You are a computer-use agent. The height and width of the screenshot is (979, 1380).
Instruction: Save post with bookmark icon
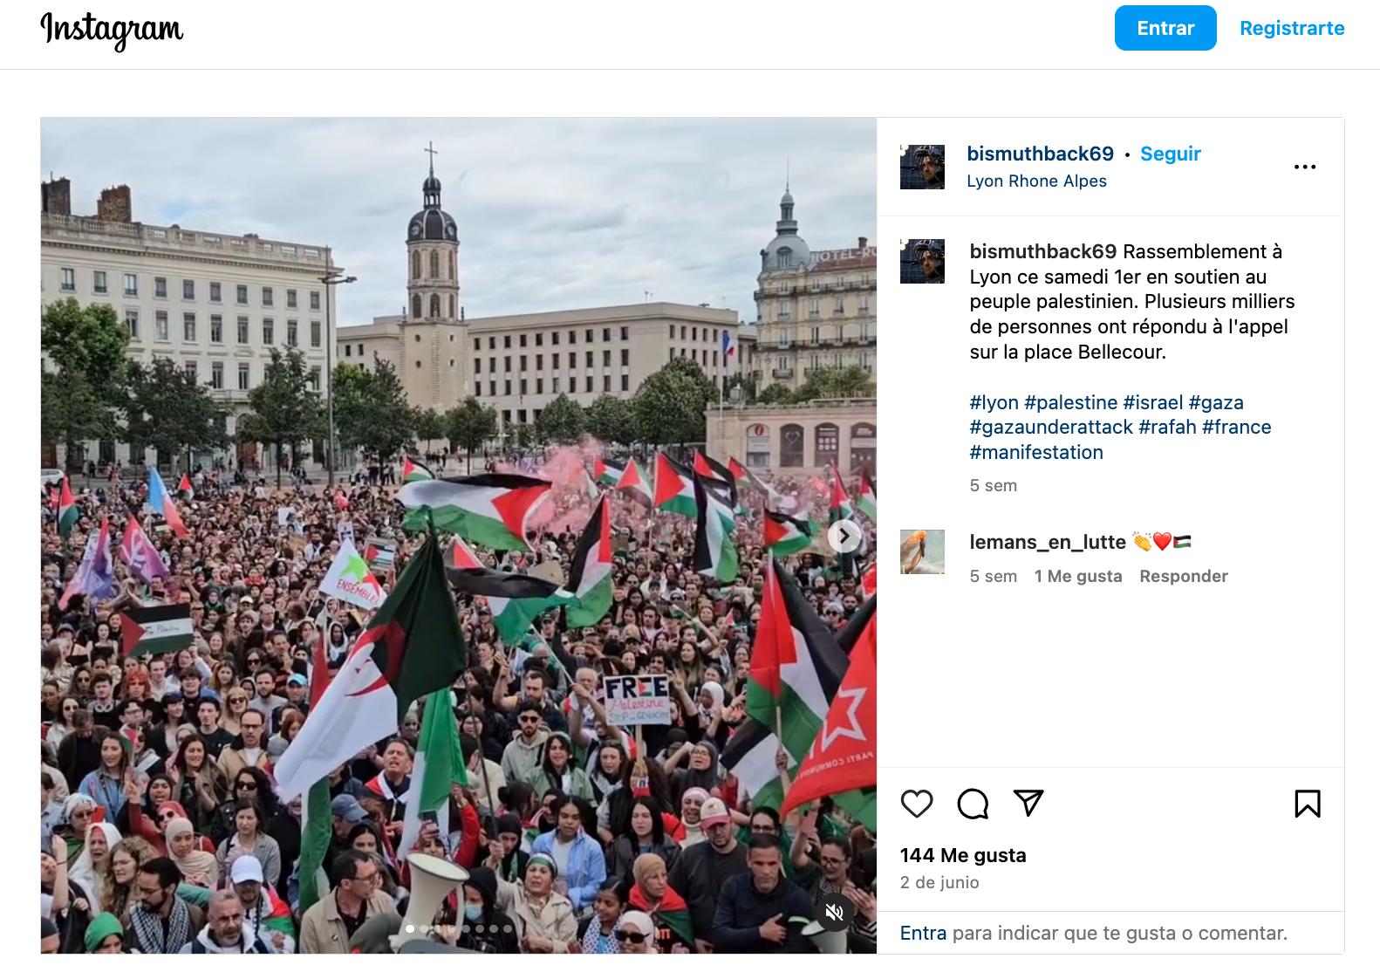(x=1308, y=804)
